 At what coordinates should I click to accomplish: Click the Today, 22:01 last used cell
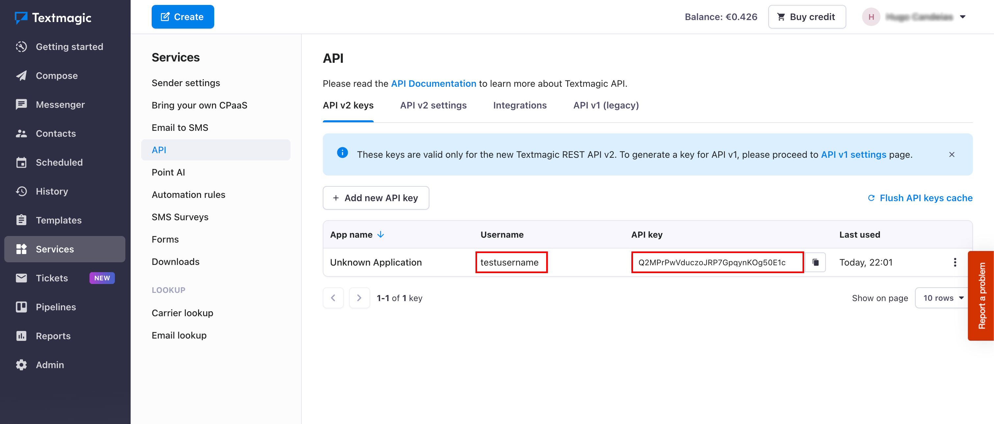pyautogui.click(x=865, y=262)
